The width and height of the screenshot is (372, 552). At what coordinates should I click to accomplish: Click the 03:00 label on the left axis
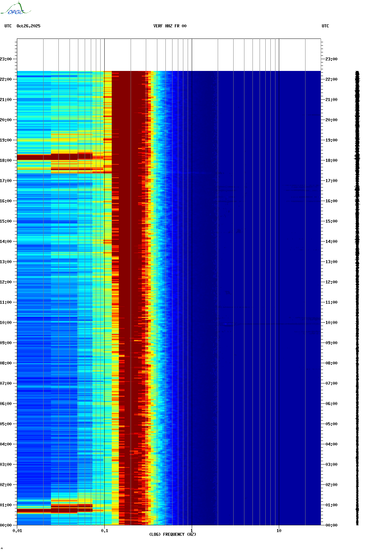pos(6,465)
